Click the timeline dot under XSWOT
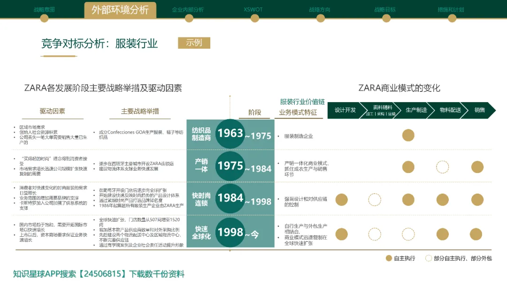The height and width of the screenshot is (285, 507). pyautogui.click(x=255, y=18)
